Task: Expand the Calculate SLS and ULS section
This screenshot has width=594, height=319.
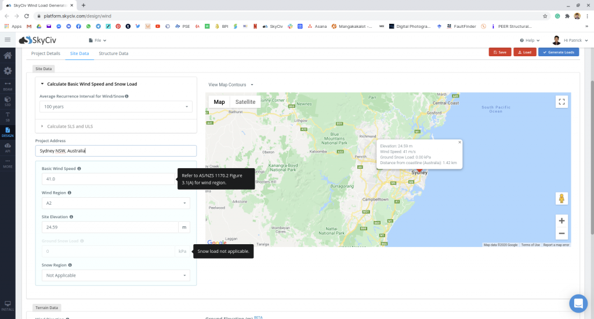Action: click(x=70, y=126)
